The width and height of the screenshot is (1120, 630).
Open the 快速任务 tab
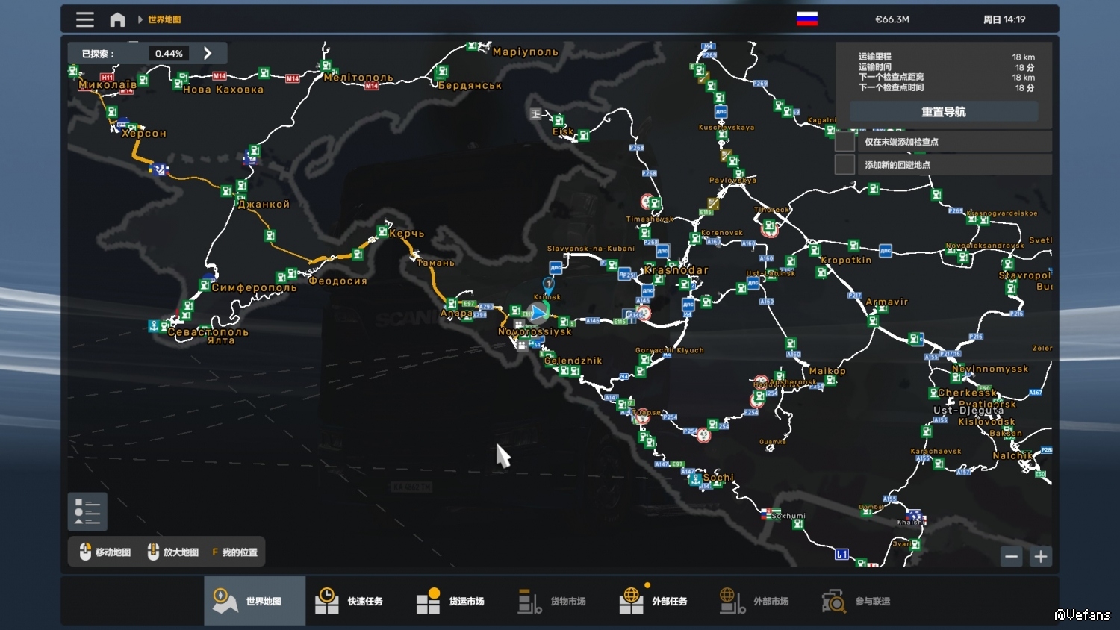coord(356,601)
